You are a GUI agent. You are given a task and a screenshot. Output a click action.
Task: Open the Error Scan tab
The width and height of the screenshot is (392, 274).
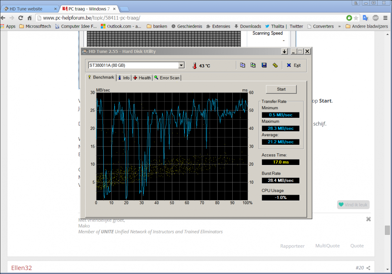tap(167, 78)
